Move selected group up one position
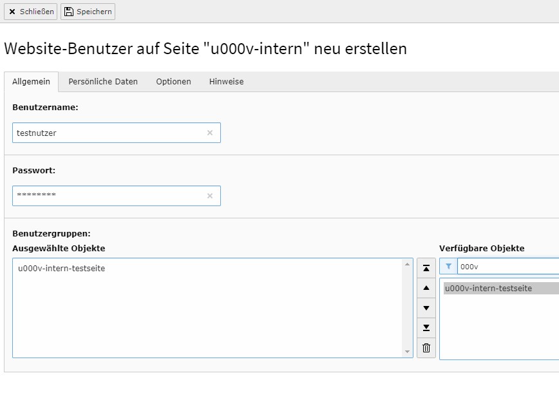Viewport: 559px width, 420px height. pos(426,288)
